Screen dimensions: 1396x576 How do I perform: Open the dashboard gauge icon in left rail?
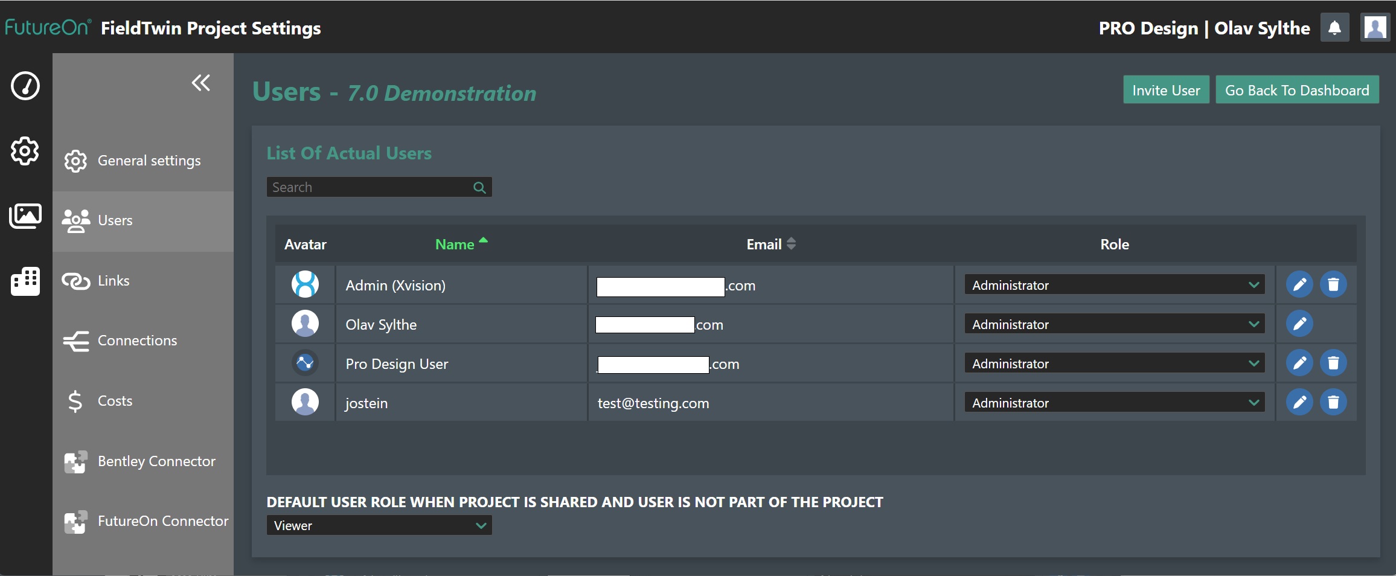25,86
